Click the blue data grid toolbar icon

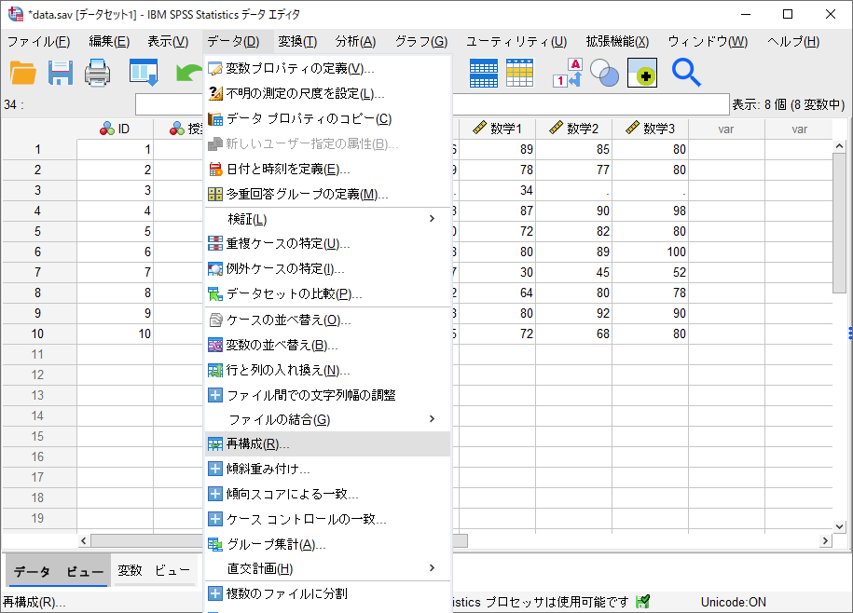pos(484,73)
